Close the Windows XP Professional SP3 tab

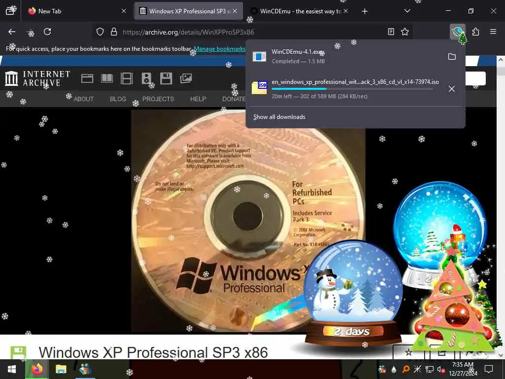click(x=235, y=11)
